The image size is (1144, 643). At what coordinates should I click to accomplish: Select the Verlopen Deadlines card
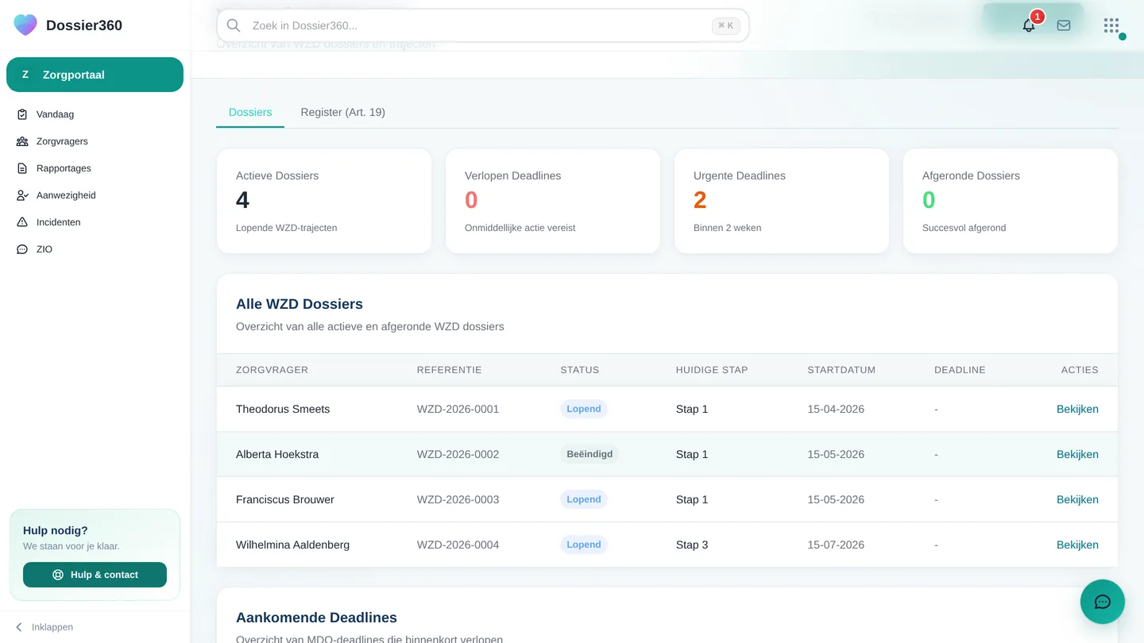coord(553,201)
